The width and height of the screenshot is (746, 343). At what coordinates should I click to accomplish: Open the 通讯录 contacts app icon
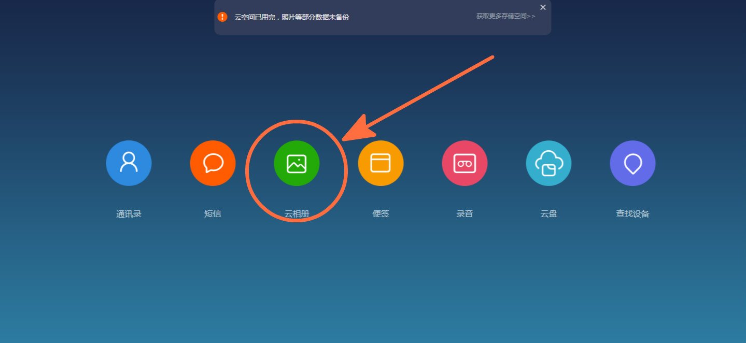129,163
